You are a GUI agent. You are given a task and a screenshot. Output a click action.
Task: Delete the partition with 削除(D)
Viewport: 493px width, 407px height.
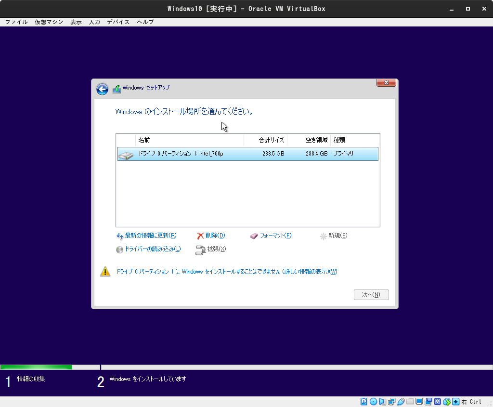(211, 236)
